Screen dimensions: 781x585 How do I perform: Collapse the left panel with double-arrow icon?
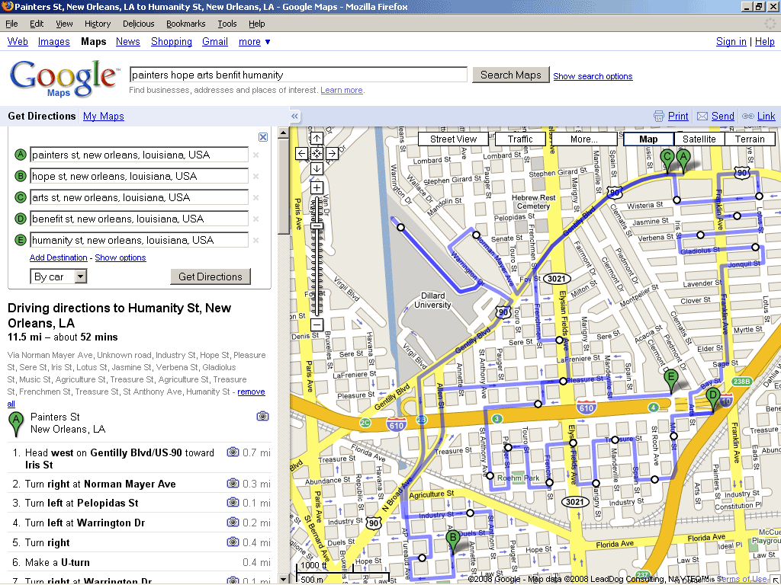coord(295,116)
